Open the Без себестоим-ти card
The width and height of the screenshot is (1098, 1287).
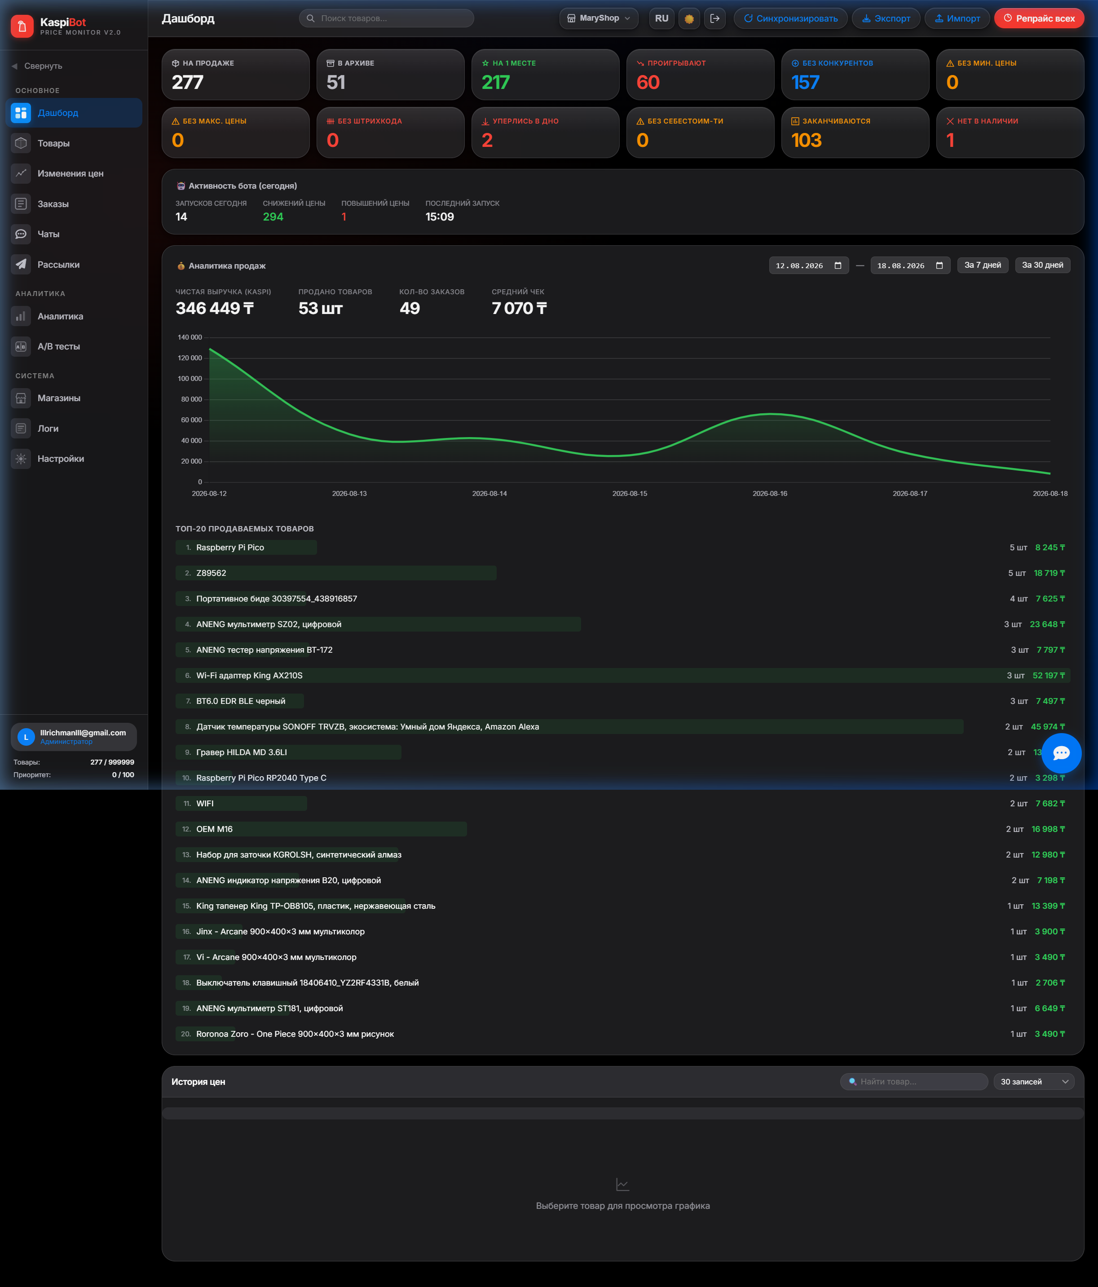pos(701,133)
